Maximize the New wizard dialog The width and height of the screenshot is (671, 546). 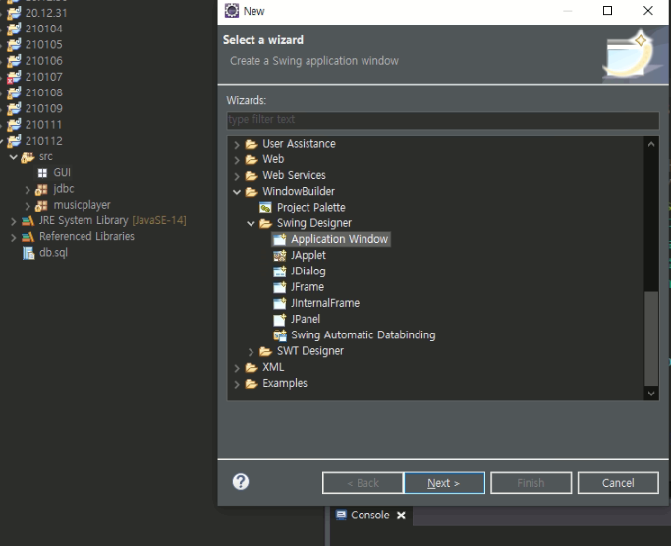[607, 11]
